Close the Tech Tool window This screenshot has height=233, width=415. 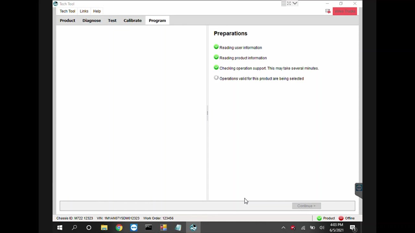pyautogui.click(x=355, y=4)
